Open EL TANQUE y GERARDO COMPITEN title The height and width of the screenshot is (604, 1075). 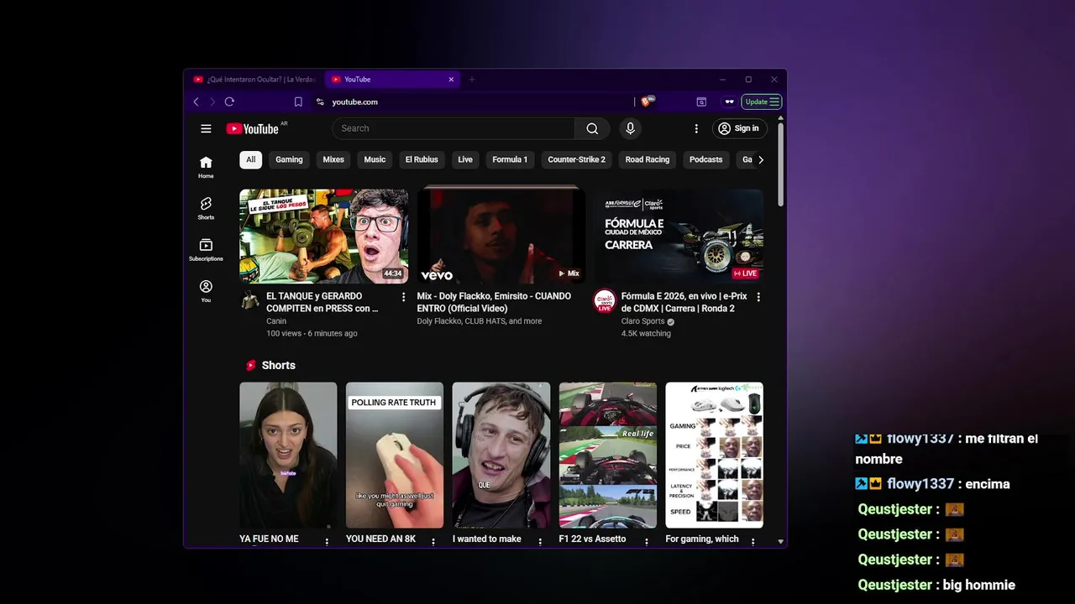(x=322, y=302)
